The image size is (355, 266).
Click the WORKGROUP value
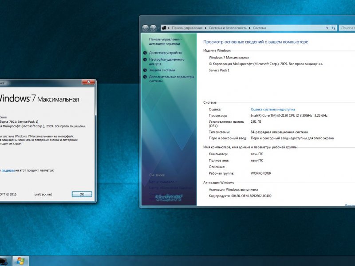point(261,173)
